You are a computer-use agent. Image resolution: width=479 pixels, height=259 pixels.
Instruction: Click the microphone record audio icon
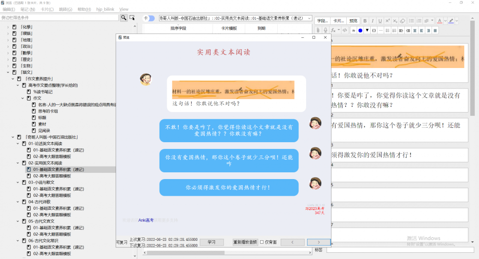point(326,30)
